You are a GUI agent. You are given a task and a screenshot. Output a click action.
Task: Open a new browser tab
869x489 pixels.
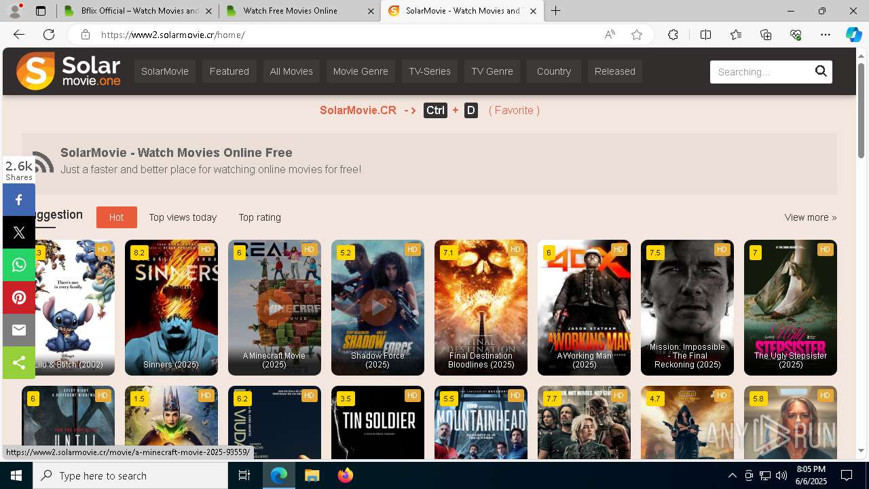[555, 11]
